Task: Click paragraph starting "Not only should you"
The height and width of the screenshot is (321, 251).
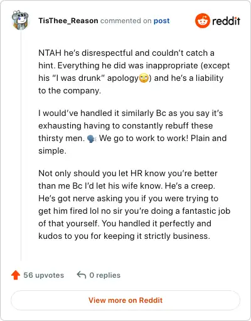Action: point(134,204)
